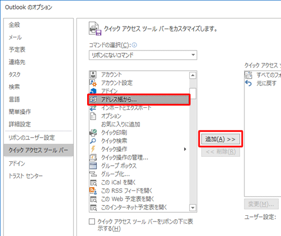Click the インポートとエクスポート arrows icon
Screen dimensions: 281x236
point(93,108)
